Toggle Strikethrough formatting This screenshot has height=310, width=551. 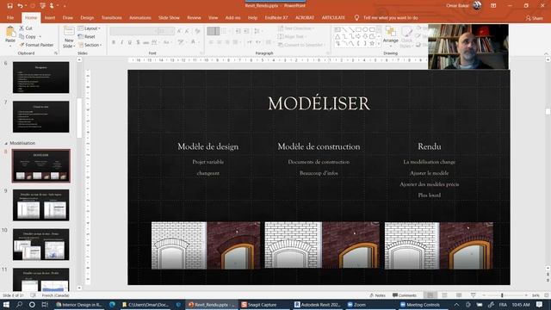tap(145, 42)
